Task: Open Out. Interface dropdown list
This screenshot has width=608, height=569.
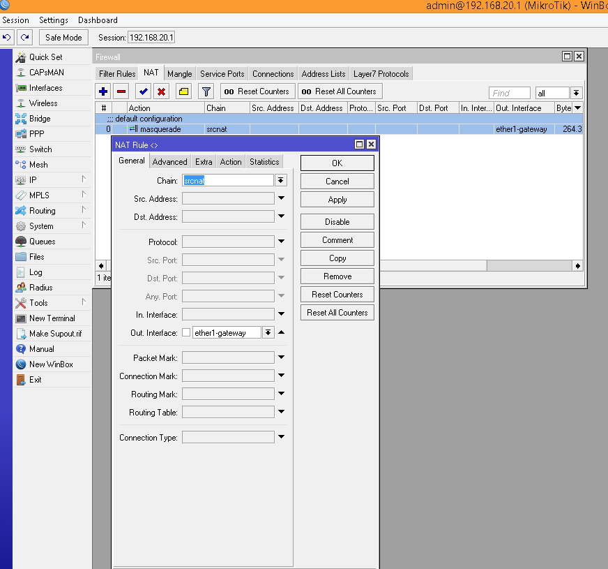Action: click(268, 332)
